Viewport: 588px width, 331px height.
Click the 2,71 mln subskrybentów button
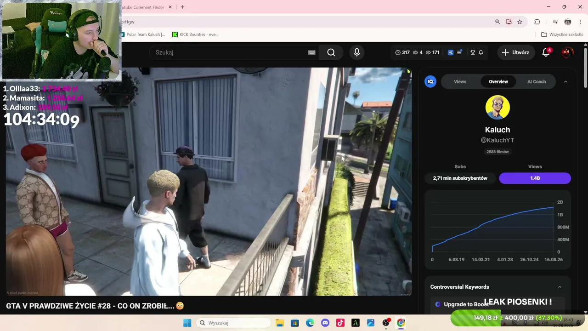pyautogui.click(x=460, y=178)
